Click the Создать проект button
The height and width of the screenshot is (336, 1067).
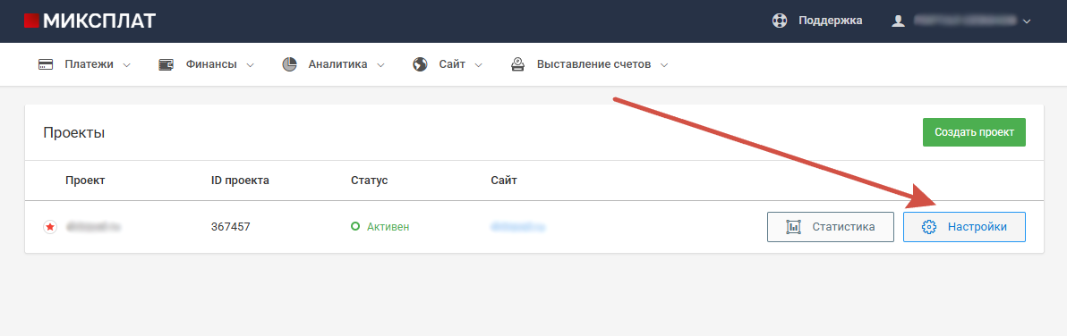pyautogui.click(x=974, y=132)
